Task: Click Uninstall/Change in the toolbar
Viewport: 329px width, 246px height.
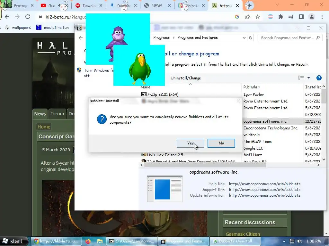Action: click(185, 78)
